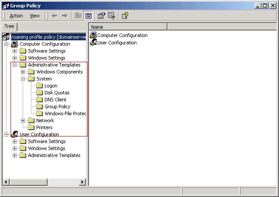279x197 pixels.
Task: Expand Administrative Templates under User Configuration
Action: pos(14,156)
